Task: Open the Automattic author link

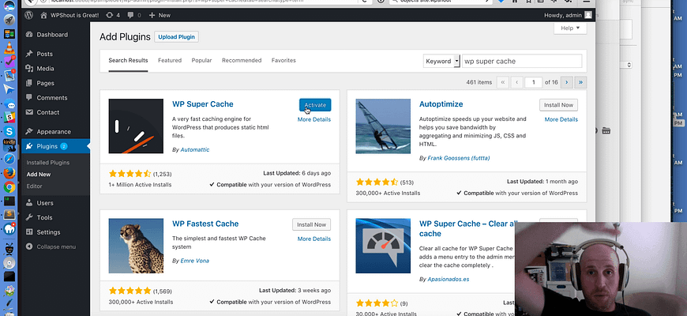Action: [x=195, y=150]
